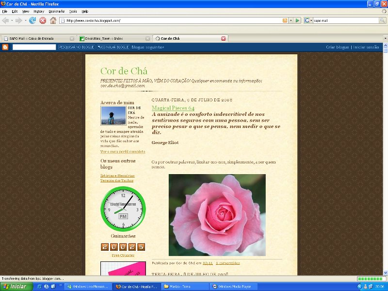Screen dimensions: 388x291
Task: Go forward with the Forward arrow button
Action: point(18,20)
